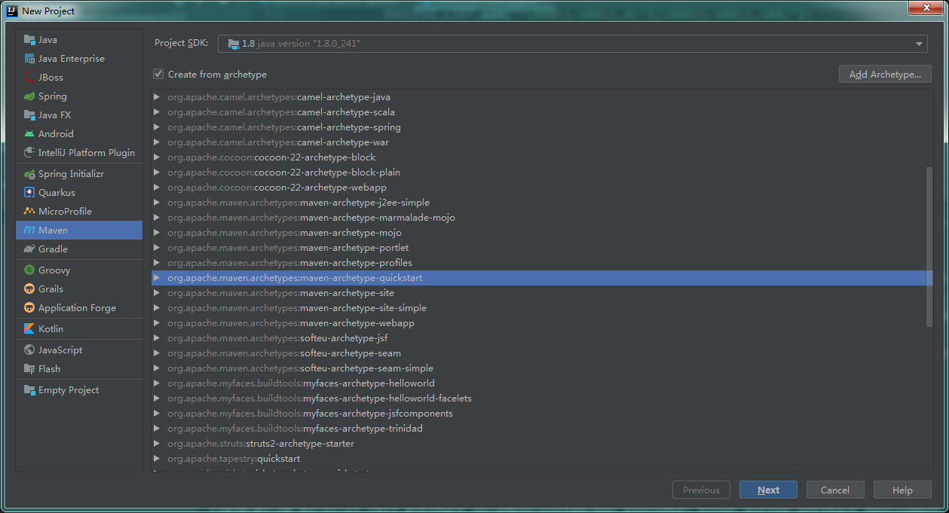Select myfaces-archetype-jsfcomponents row
This screenshot has height=513, width=949.
point(542,414)
